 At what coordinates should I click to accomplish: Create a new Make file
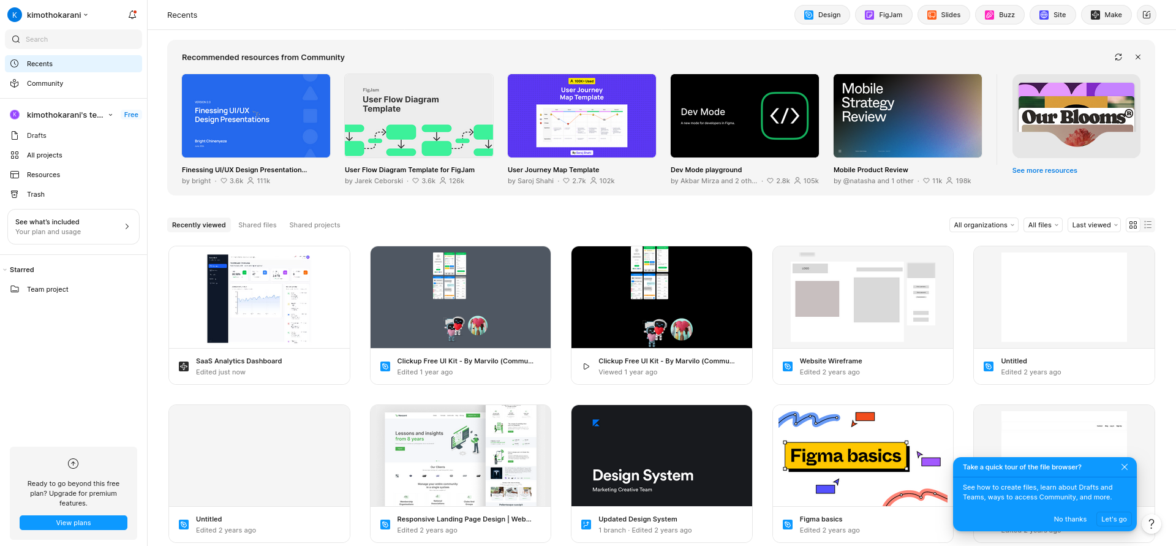[1106, 15]
